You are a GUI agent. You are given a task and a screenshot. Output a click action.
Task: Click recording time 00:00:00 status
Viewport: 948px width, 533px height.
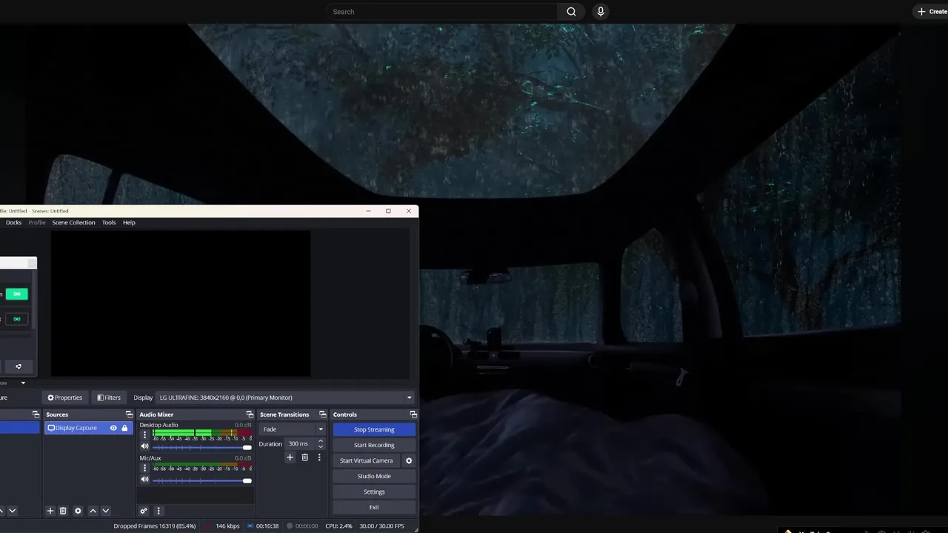[x=307, y=526]
